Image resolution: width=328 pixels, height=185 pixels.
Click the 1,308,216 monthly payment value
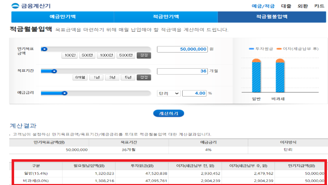104,180
